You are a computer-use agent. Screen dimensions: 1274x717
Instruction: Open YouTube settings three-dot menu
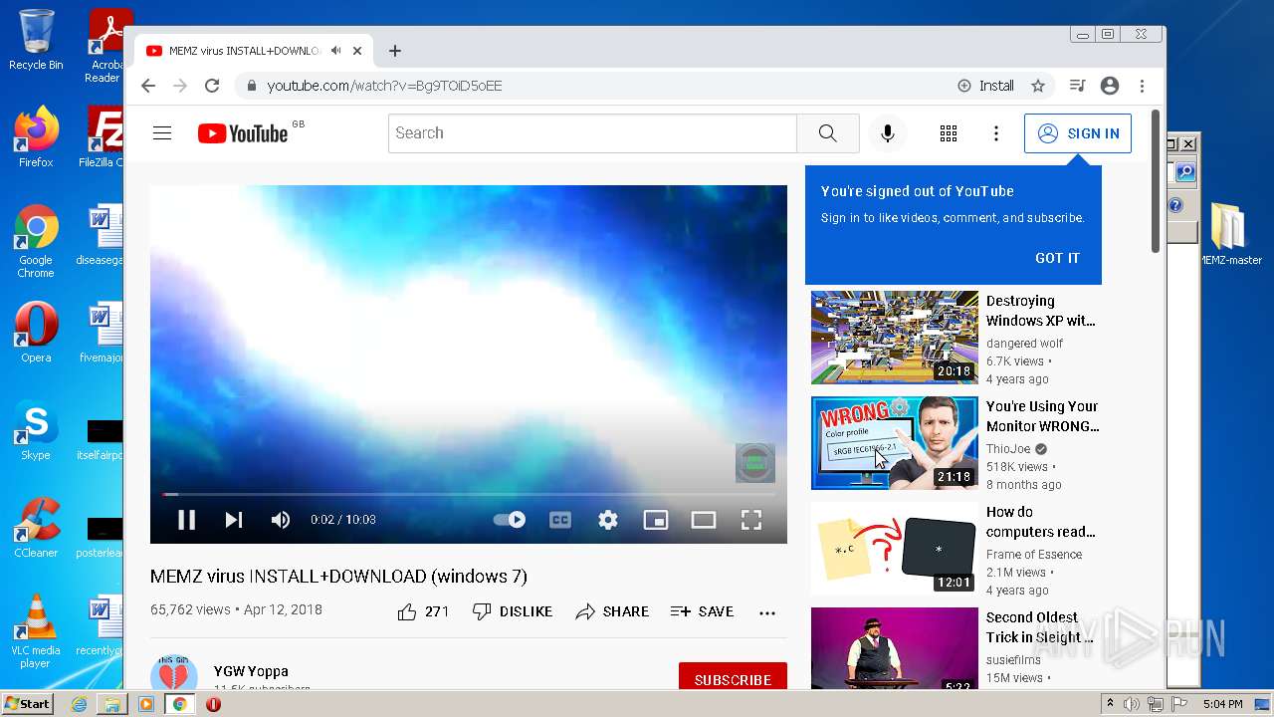pos(996,133)
